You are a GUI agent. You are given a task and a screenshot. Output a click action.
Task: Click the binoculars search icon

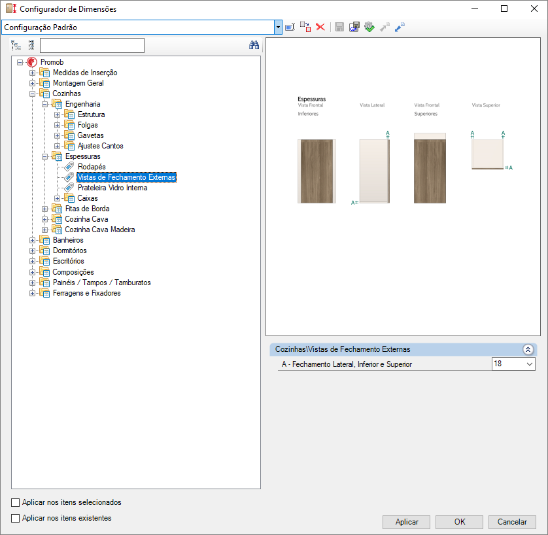pyautogui.click(x=254, y=45)
